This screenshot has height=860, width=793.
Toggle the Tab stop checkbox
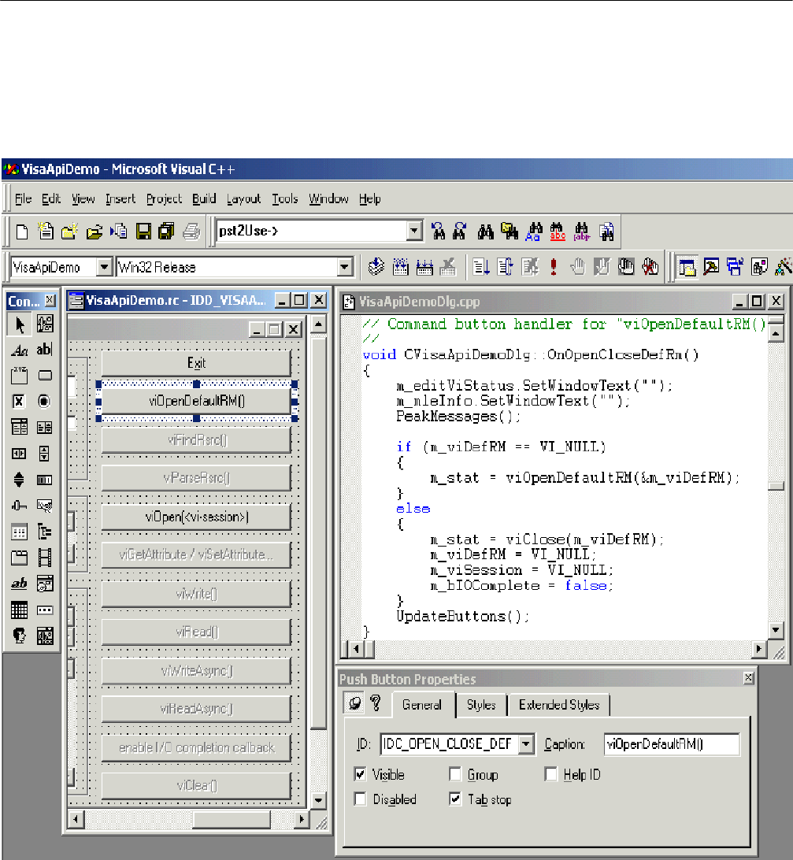click(455, 799)
